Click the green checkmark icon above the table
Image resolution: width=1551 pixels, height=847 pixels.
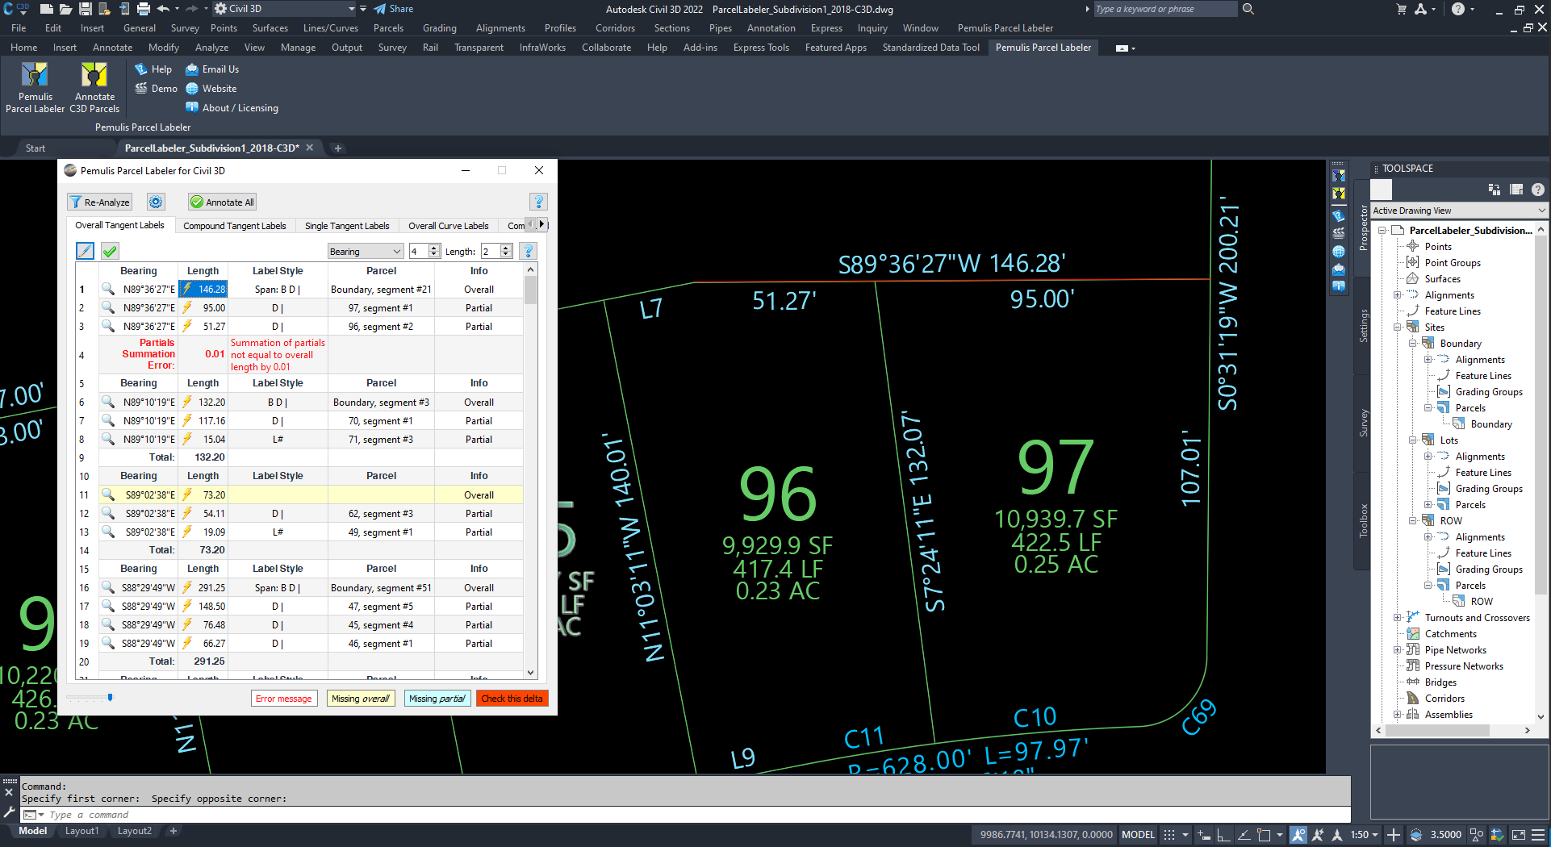click(111, 251)
